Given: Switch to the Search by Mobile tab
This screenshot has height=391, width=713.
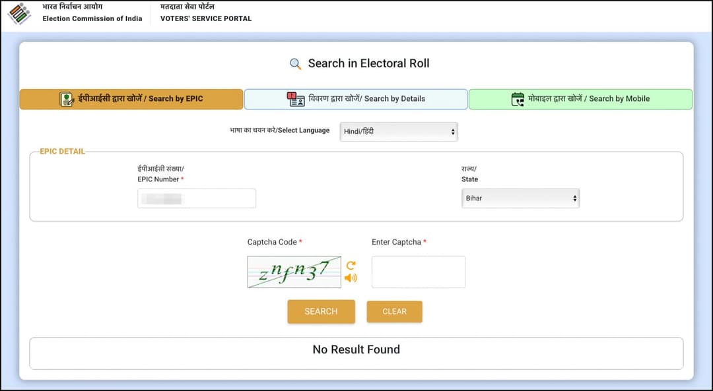Looking at the screenshot, I should (x=580, y=99).
